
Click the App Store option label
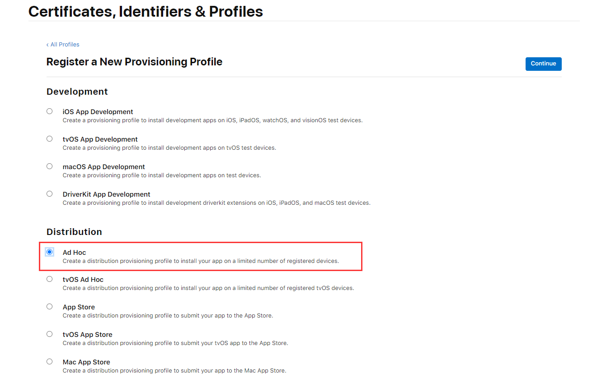(x=79, y=307)
